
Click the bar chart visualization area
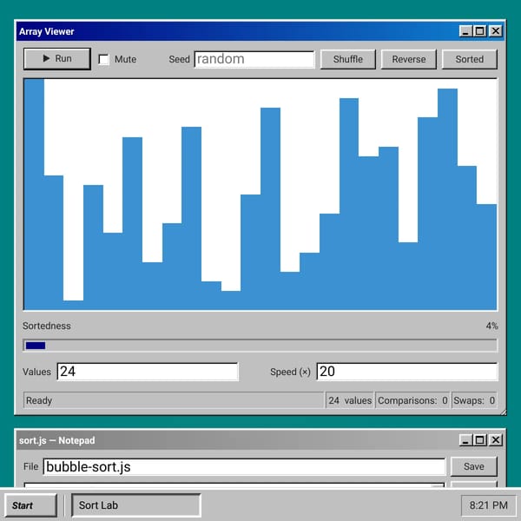click(260, 195)
